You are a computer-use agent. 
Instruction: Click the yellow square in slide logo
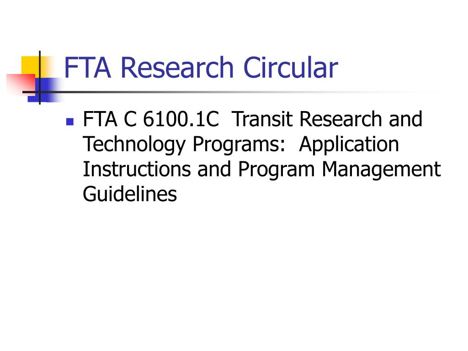[x=32, y=65]
